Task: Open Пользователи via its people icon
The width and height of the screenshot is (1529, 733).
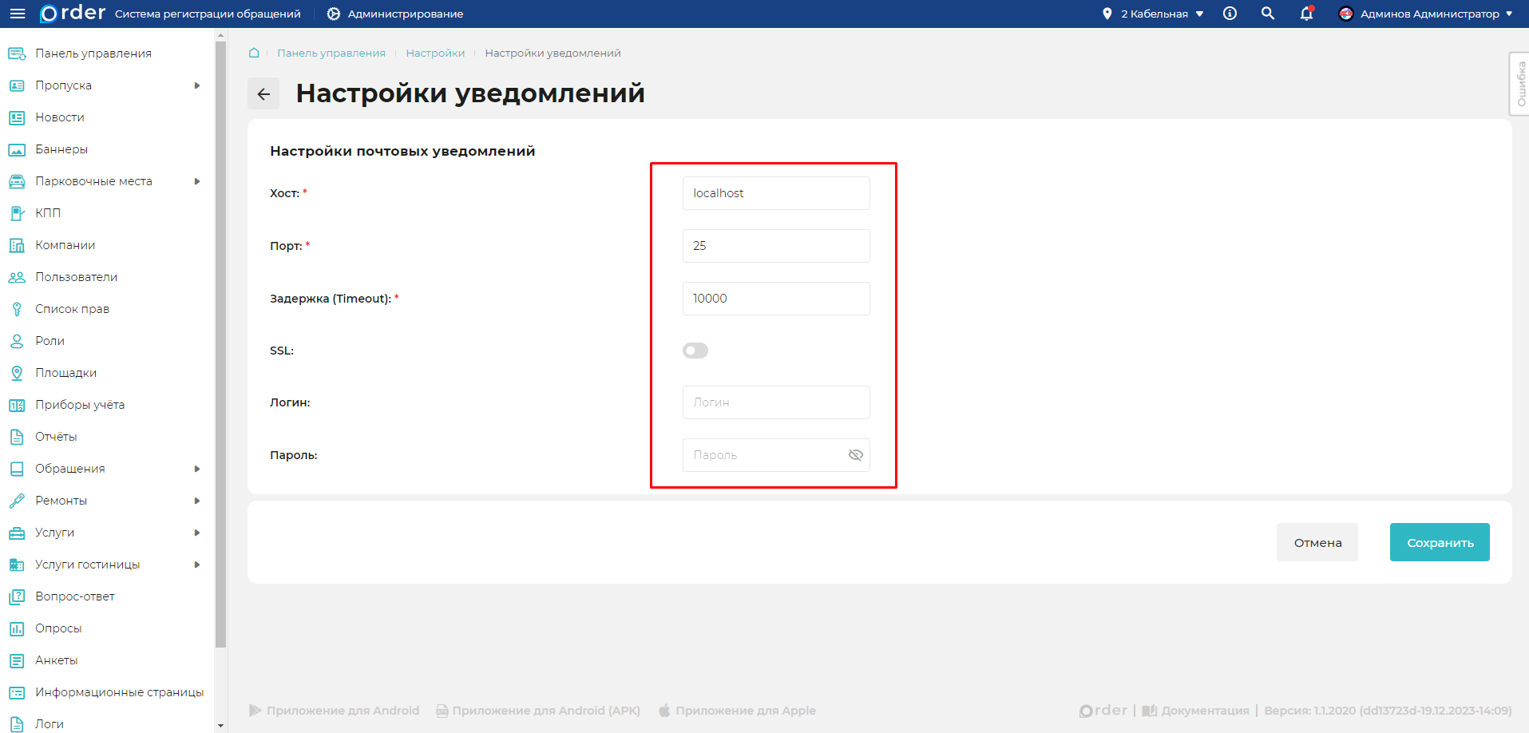Action: [x=17, y=276]
